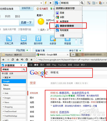Click the play arrow toolbar button
The width and height of the screenshot is (107, 121).
click(51, 3)
